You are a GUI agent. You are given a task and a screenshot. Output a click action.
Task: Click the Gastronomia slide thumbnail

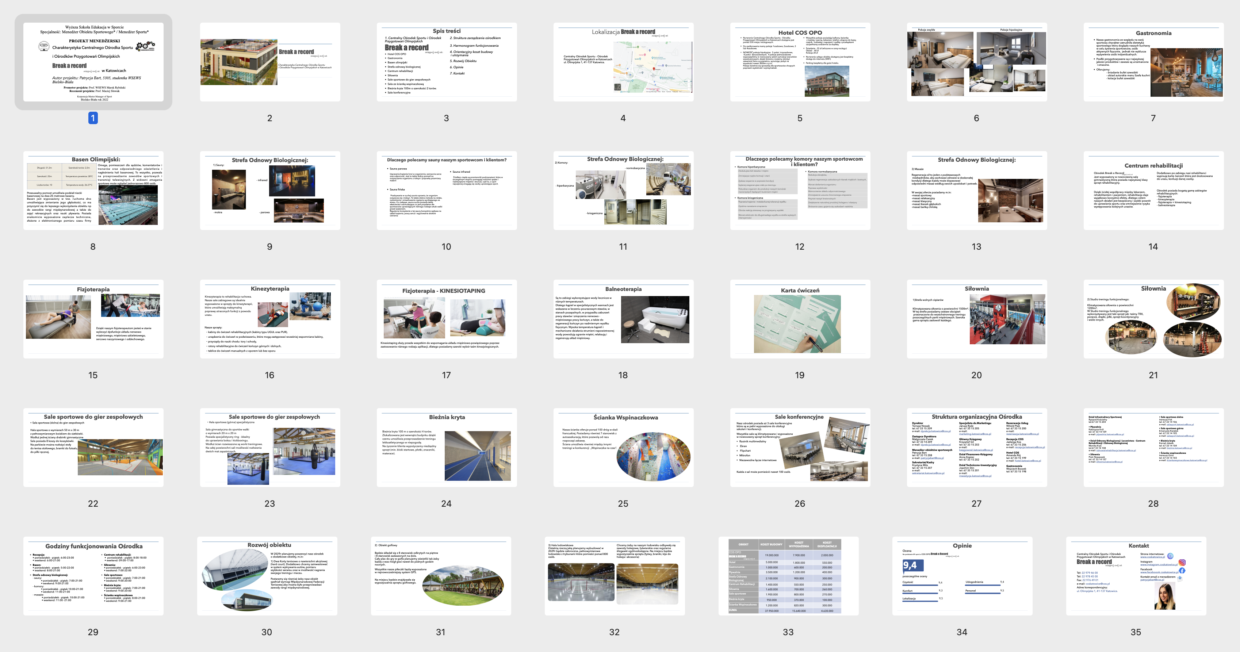[1153, 62]
